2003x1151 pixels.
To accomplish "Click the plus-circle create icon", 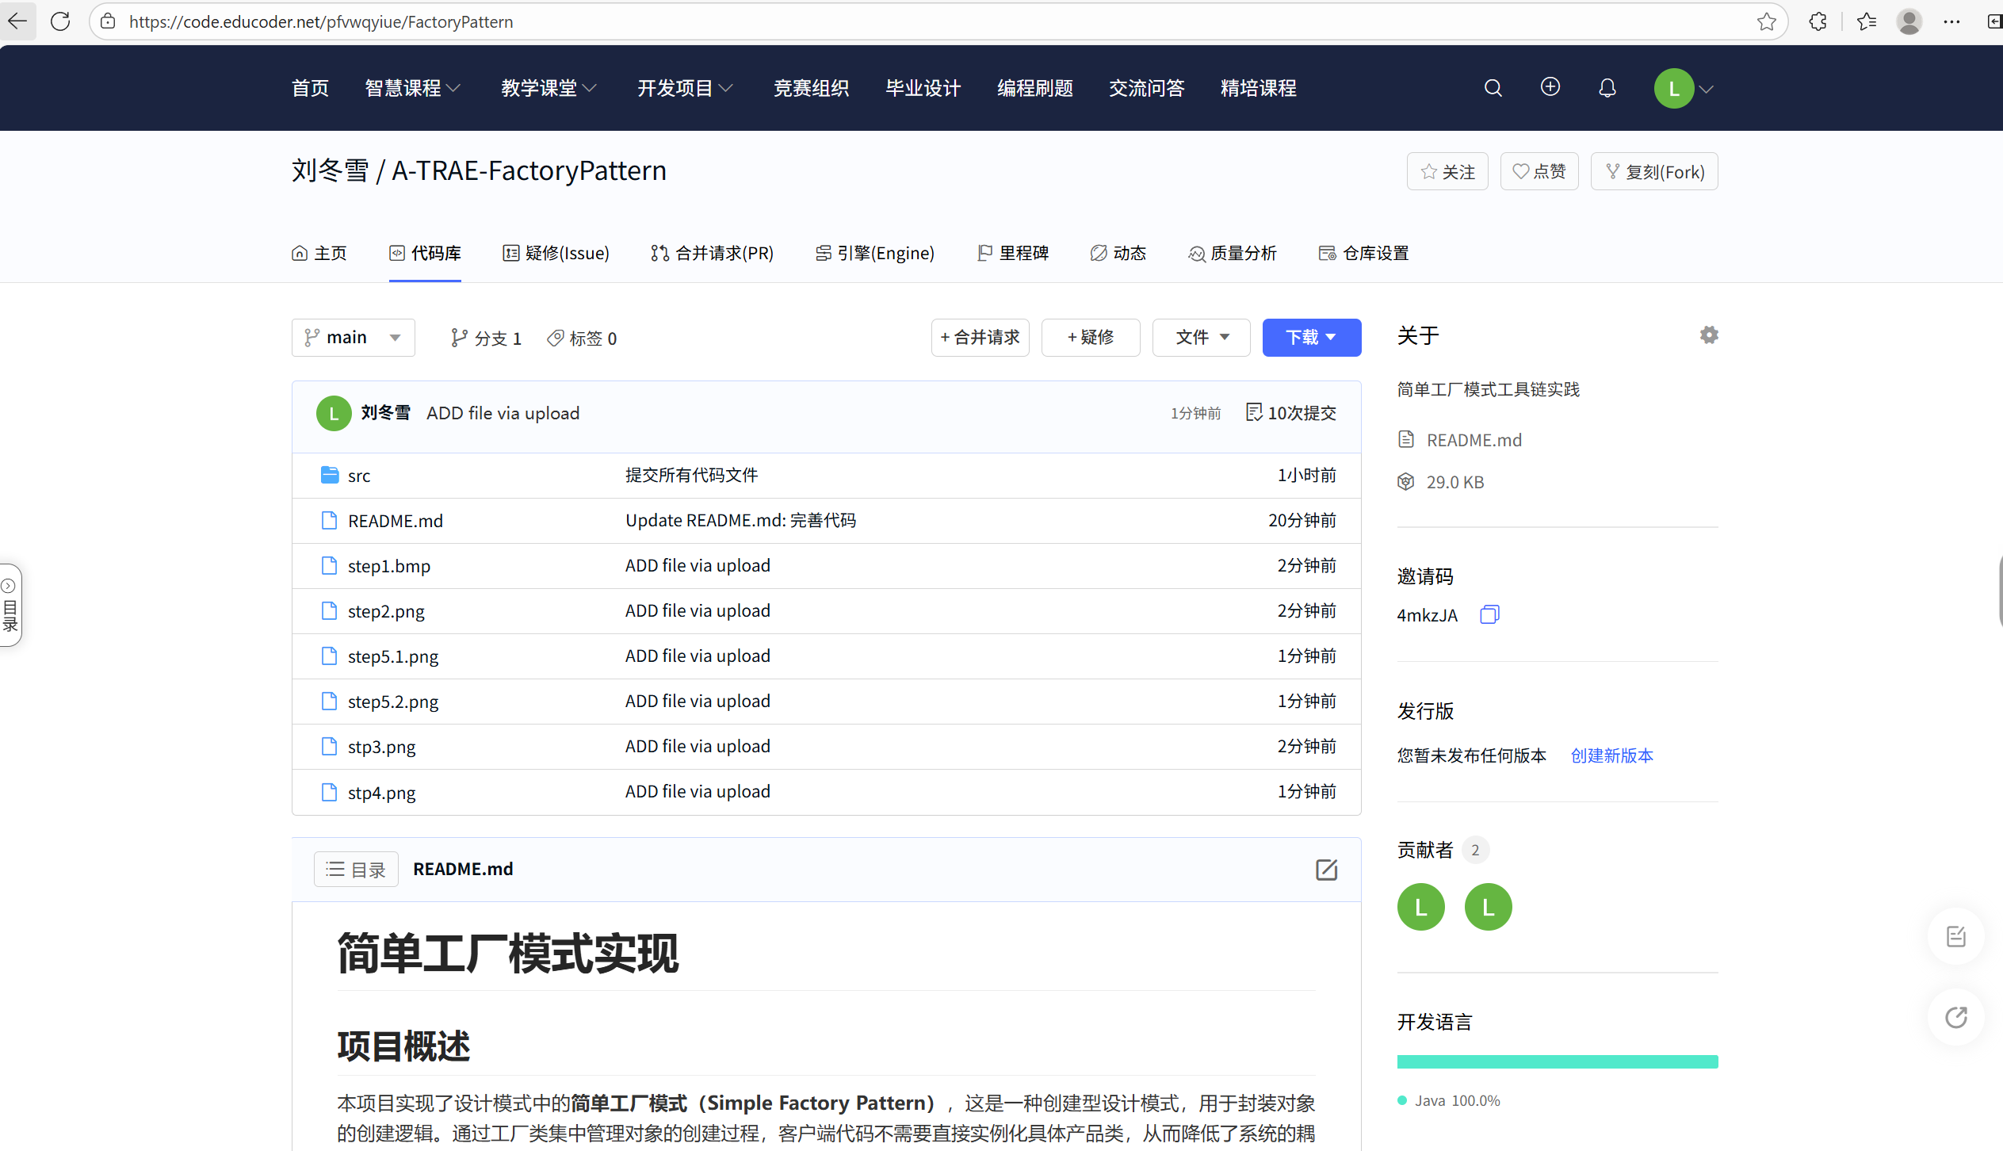I will 1550,87.
